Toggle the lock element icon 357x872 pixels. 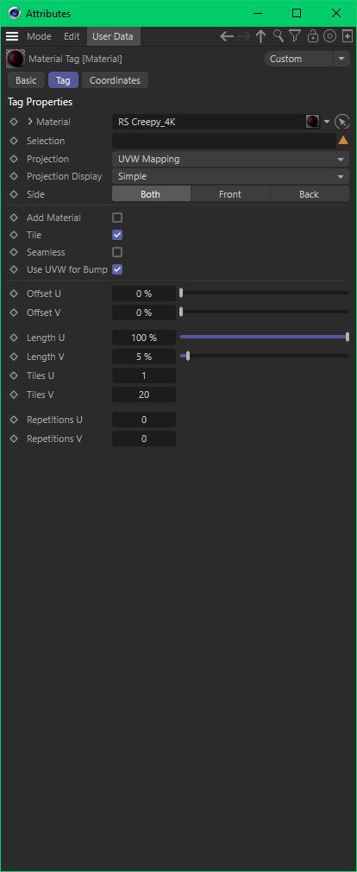(x=312, y=37)
